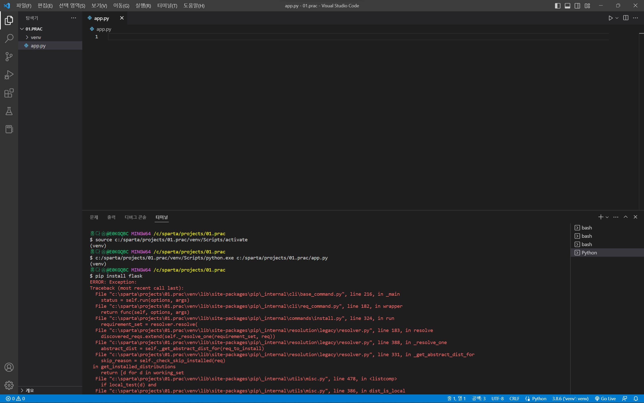644x403 pixels.
Task: Click the errors and warnings status indicator
Action: coord(15,399)
